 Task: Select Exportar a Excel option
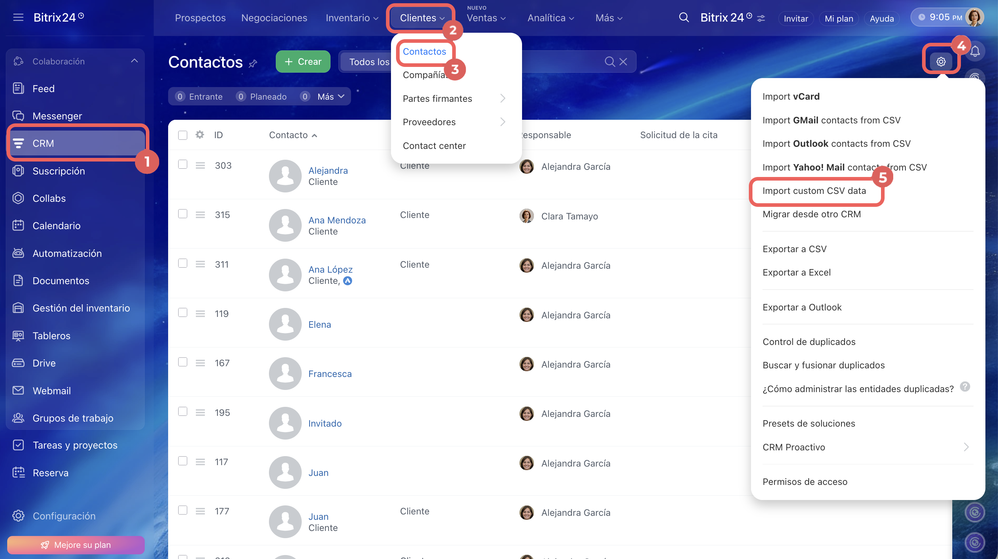[796, 273]
